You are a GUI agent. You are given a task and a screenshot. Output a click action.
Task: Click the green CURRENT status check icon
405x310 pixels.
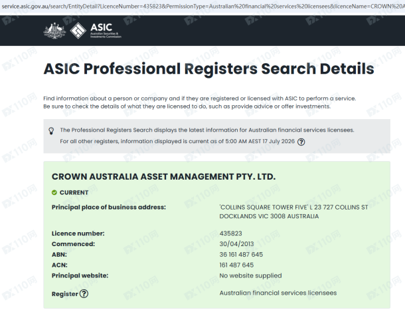(x=54, y=192)
